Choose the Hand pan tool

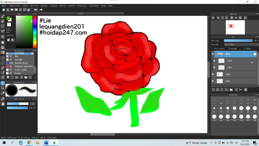[x=3, y=104]
